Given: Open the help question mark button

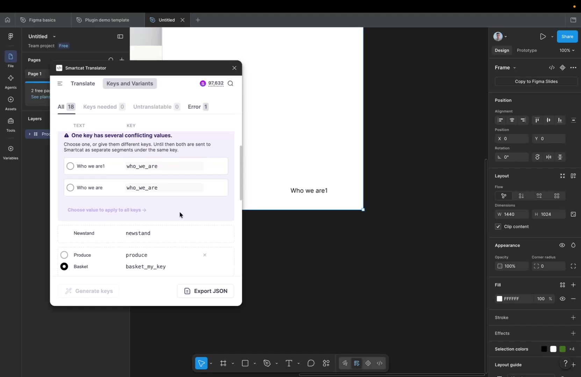Looking at the screenshot, I should (x=565, y=364).
